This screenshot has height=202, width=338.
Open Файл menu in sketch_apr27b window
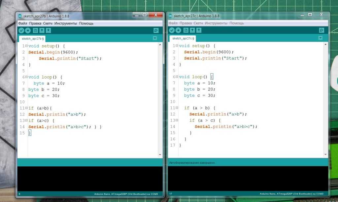coord(22,23)
